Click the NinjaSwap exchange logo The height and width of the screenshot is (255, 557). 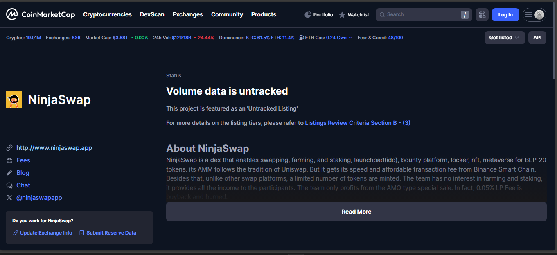14,99
